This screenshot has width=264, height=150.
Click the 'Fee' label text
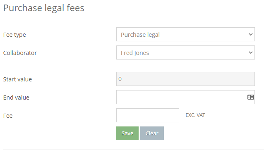point(8,116)
